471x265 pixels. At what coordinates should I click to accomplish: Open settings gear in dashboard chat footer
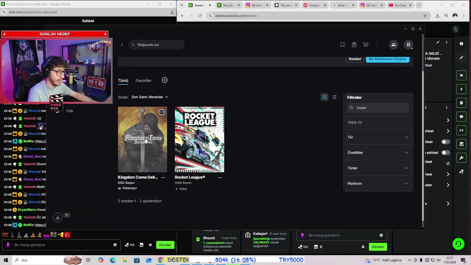tap(363, 247)
